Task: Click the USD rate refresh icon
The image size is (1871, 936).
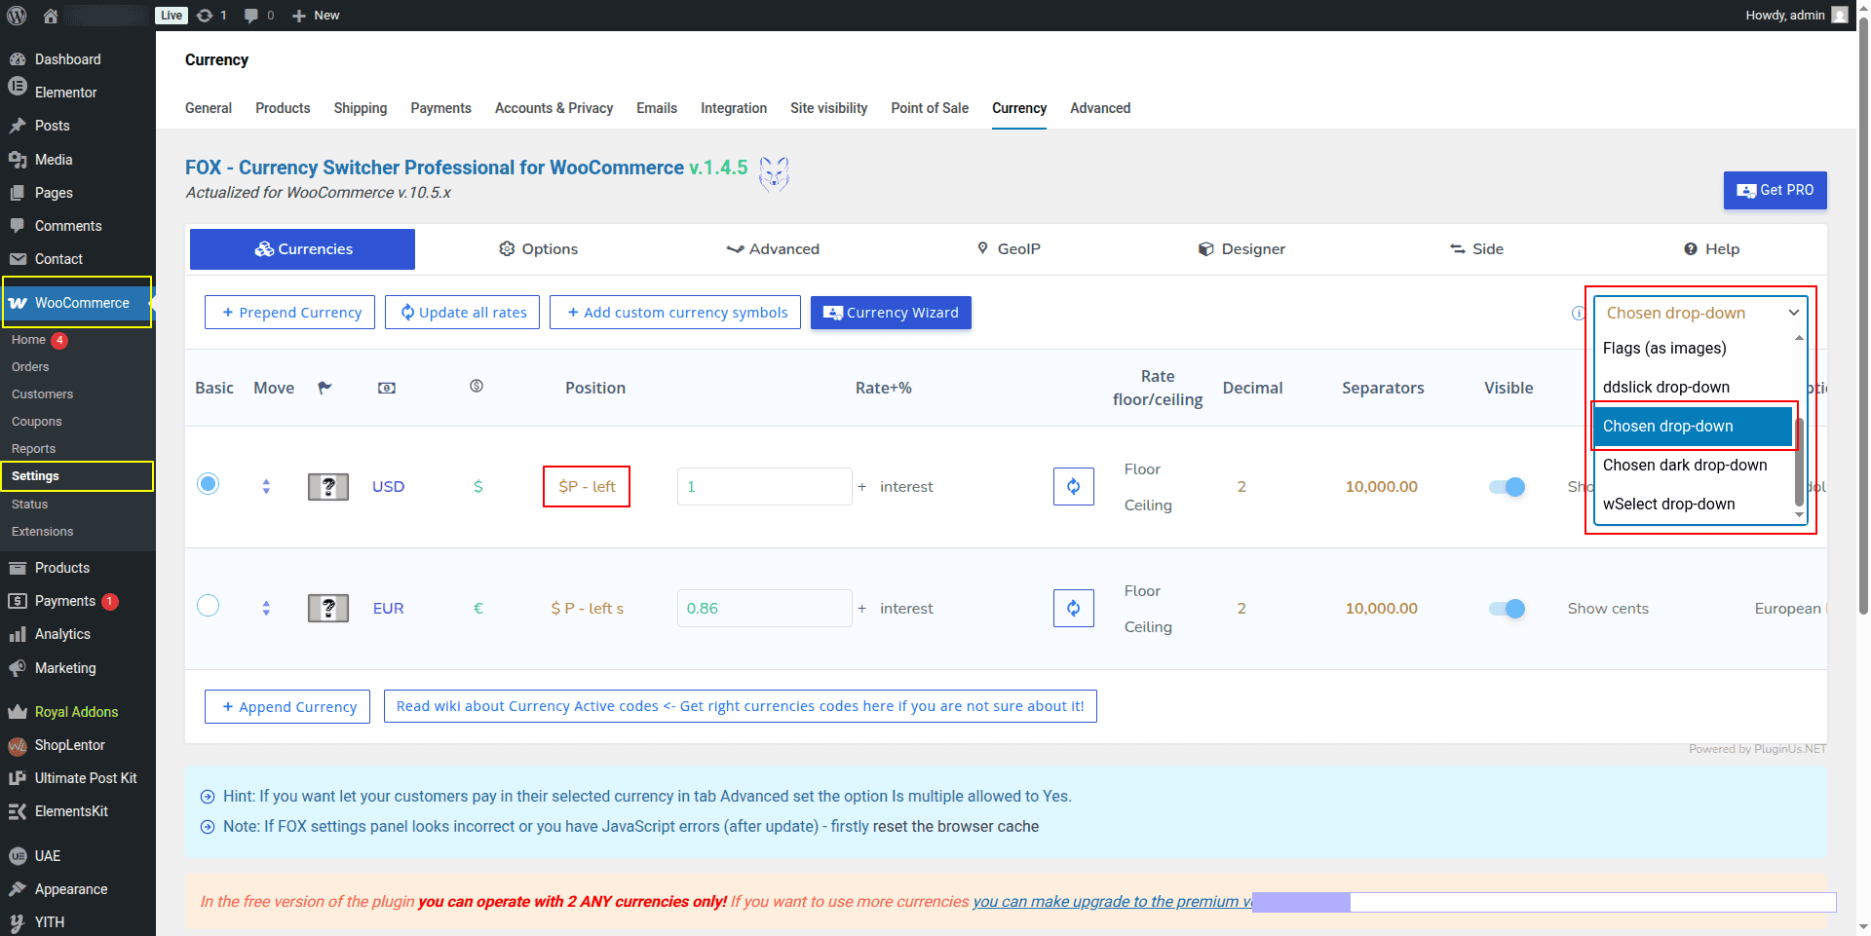Action: [1073, 487]
